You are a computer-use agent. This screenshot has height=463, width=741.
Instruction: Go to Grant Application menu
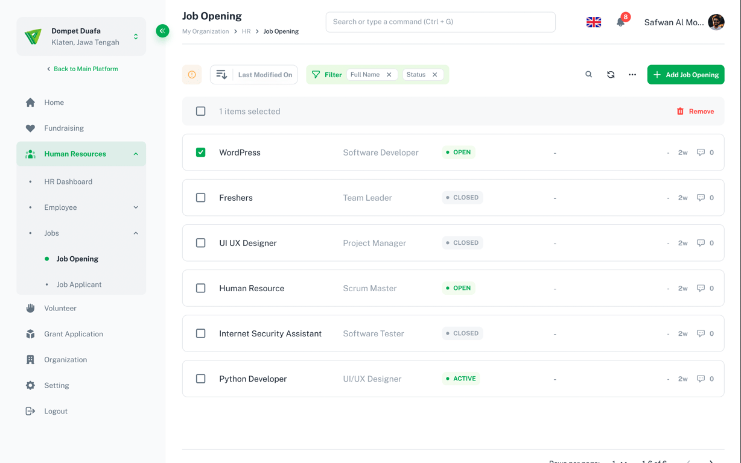74,334
